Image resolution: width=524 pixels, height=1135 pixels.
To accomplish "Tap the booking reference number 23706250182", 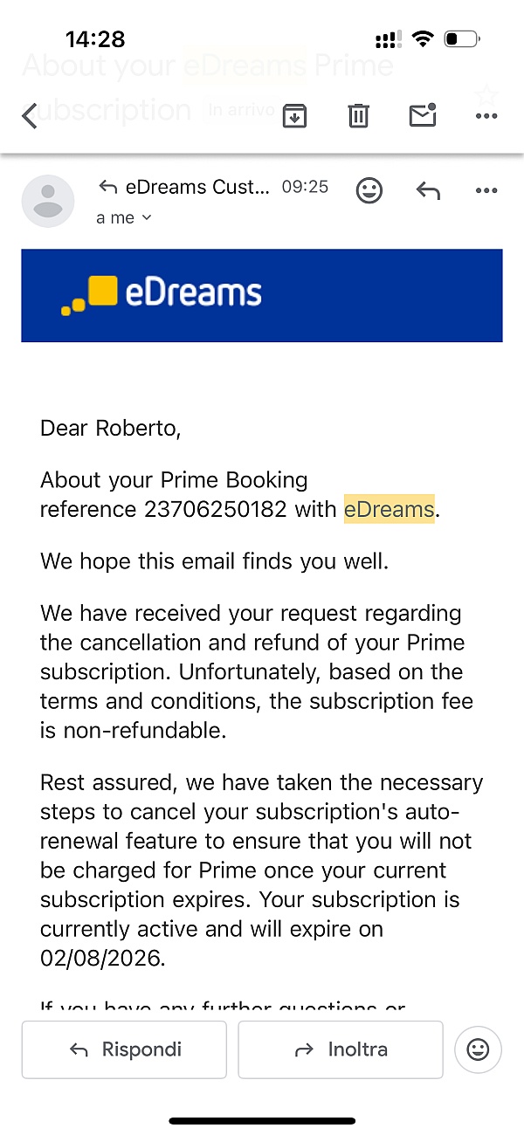I will coord(215,509).
